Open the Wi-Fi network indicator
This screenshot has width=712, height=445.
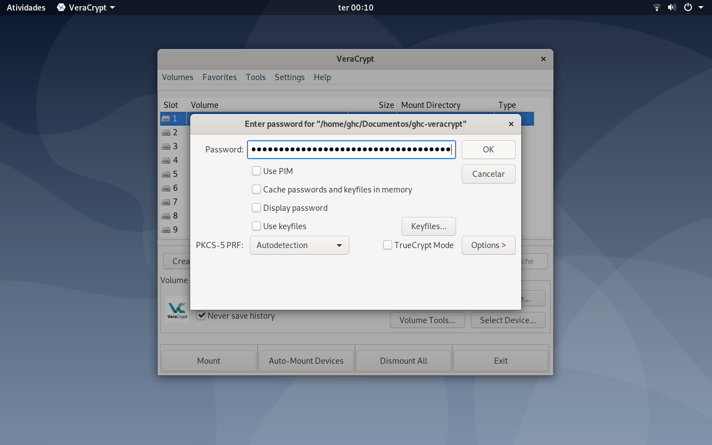657,8
